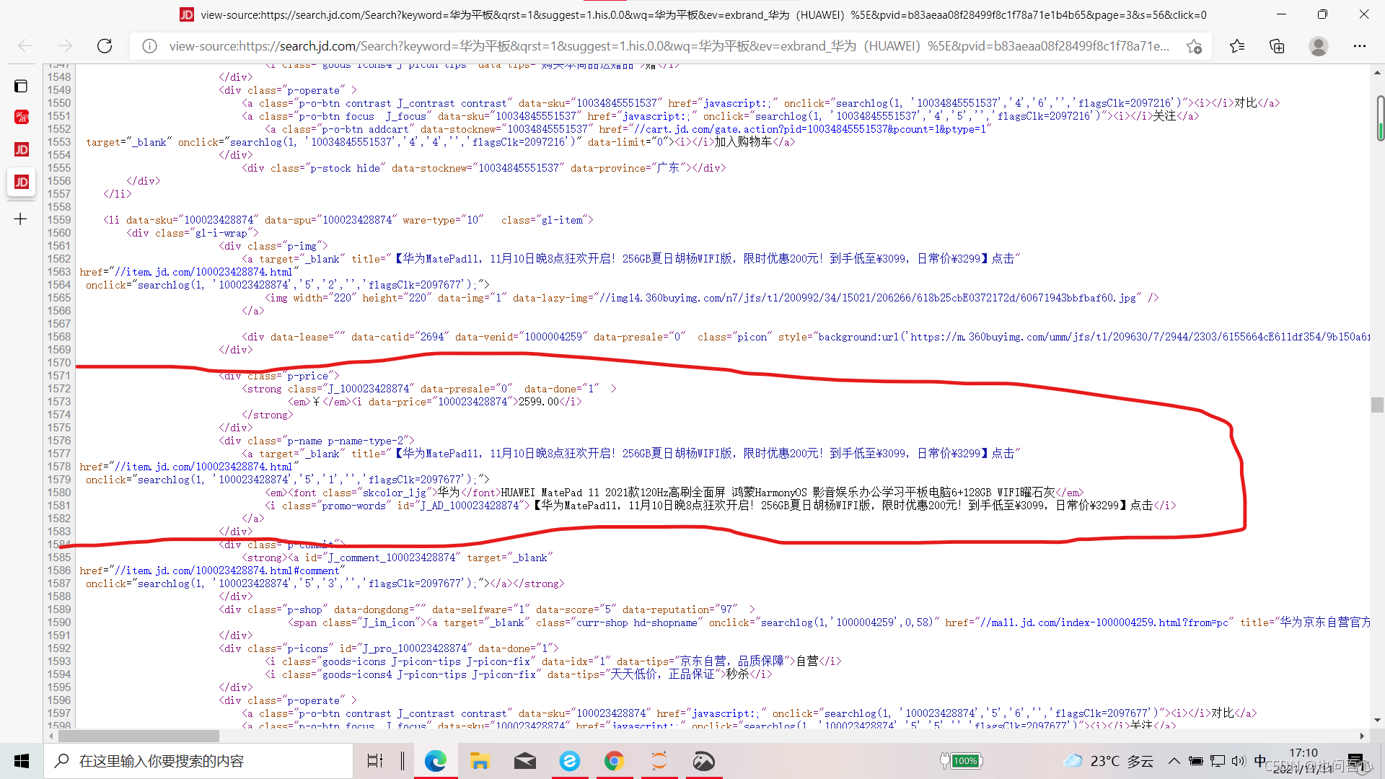This screenshot has width=1385, height=779.
Task: Click the "p-stock hide" class text
Action: [345, 168]
